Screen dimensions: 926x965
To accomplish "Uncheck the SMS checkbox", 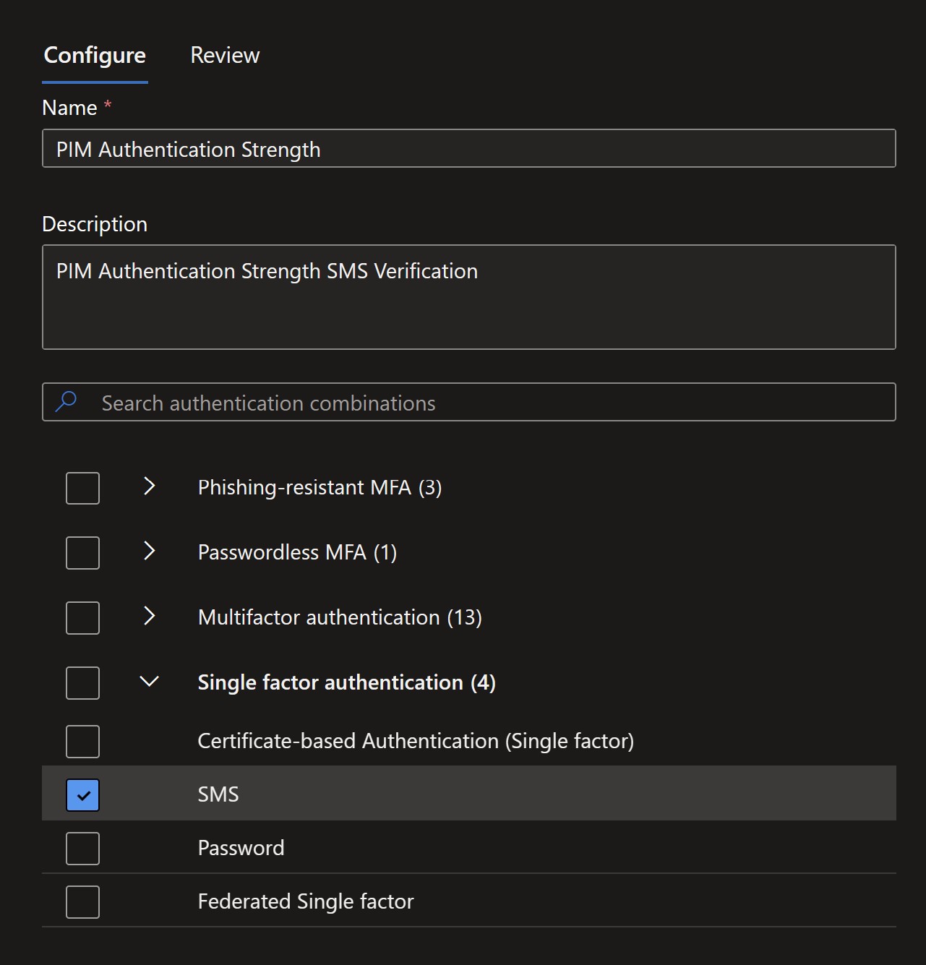I will point(82,795).
